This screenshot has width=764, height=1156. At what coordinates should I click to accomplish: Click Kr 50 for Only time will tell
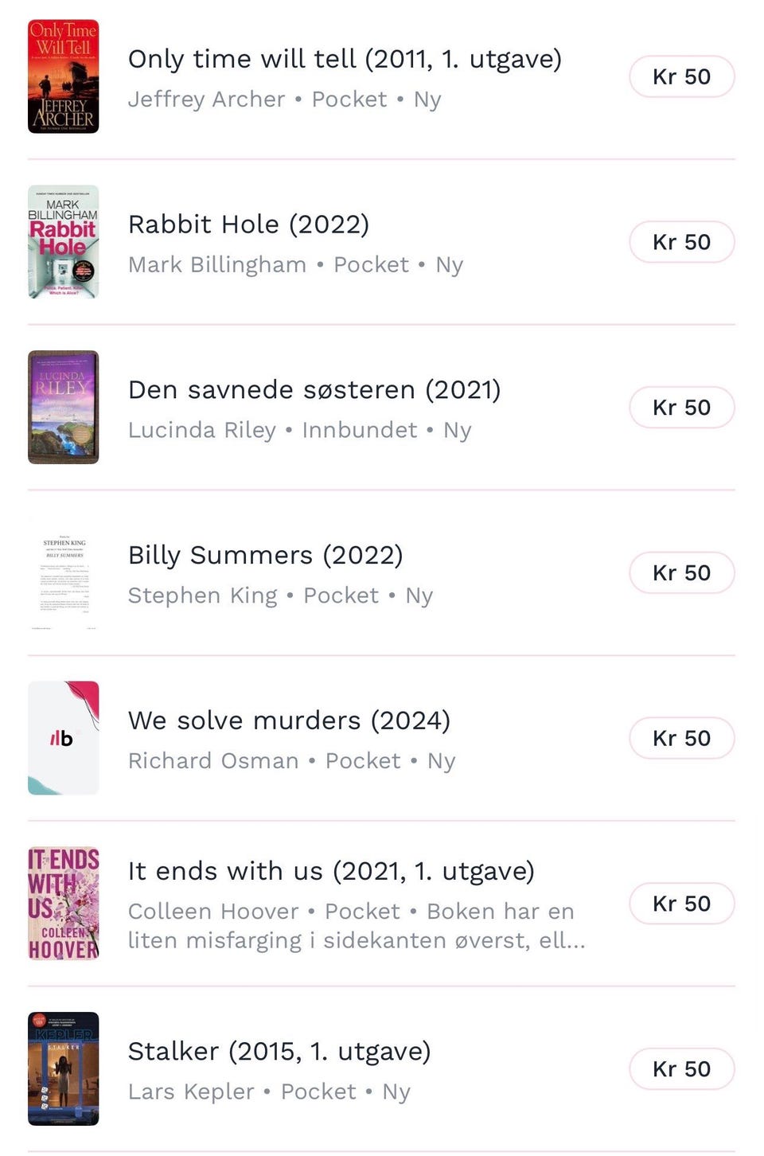click(x=682, y=76)
